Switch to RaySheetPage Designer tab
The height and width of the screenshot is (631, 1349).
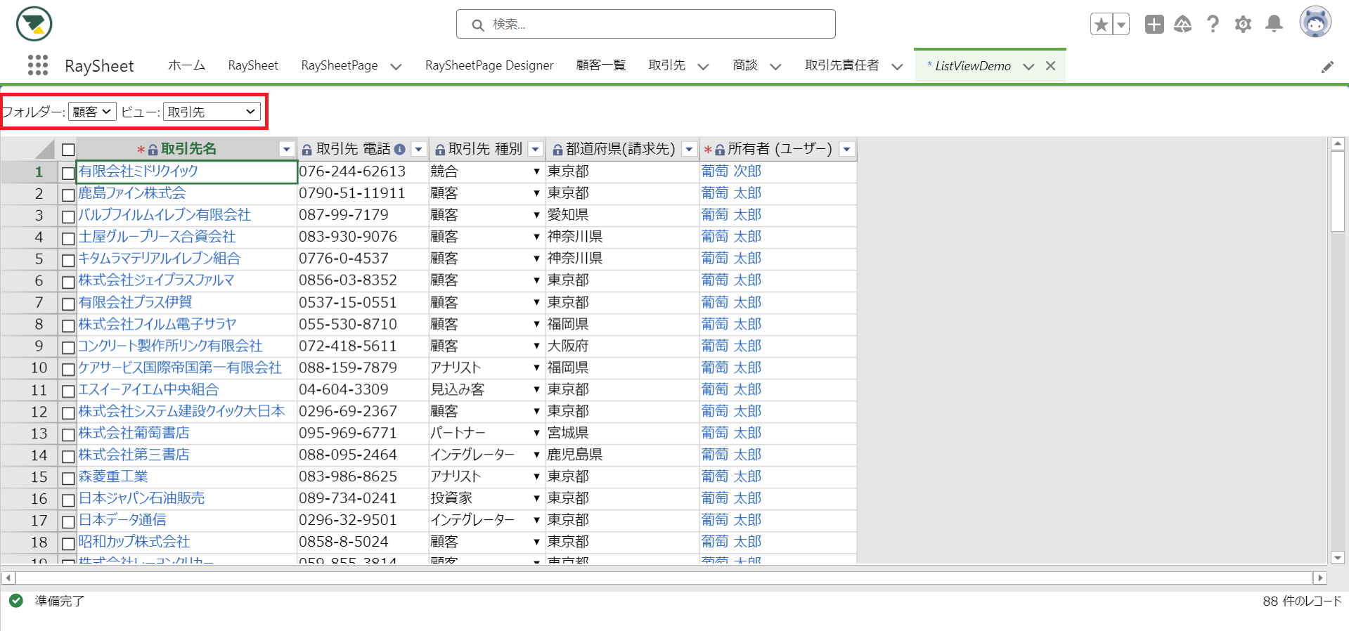click(x=489, y=65)
